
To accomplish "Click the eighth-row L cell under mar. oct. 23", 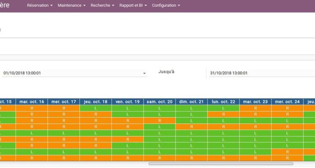I will point(255,152).
